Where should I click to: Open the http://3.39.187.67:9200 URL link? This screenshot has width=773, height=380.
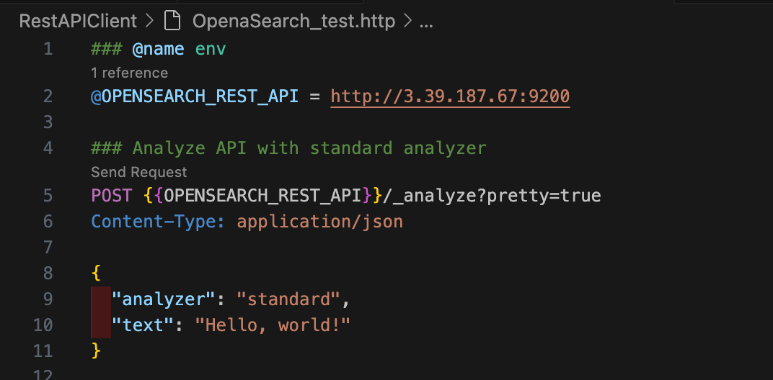coord(450,96)
